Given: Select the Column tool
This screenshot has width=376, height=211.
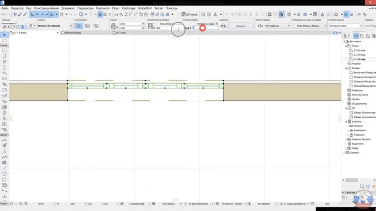Looking at the screenshot, I should coord(4,68).
